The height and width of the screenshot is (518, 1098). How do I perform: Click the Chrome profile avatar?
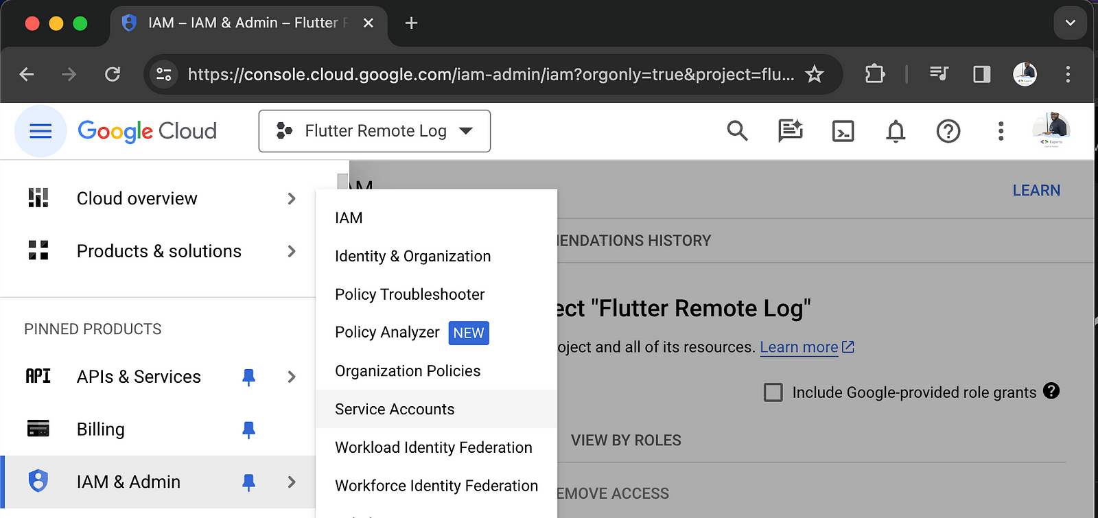pos(1025,74)
